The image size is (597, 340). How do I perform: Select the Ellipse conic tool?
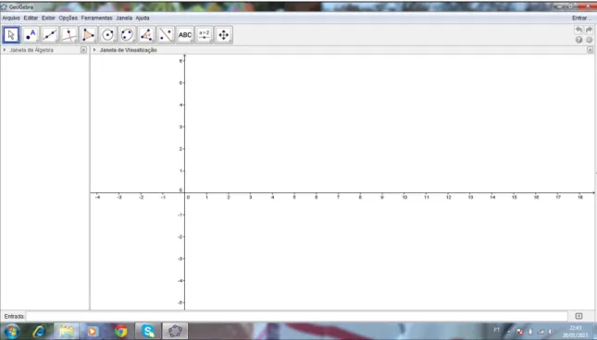click(127, 35)
